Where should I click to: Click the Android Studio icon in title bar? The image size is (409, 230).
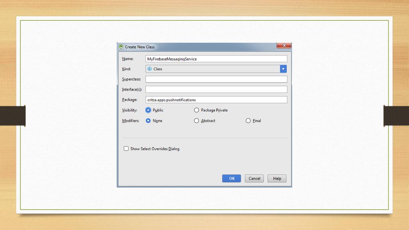coord(121,47)
